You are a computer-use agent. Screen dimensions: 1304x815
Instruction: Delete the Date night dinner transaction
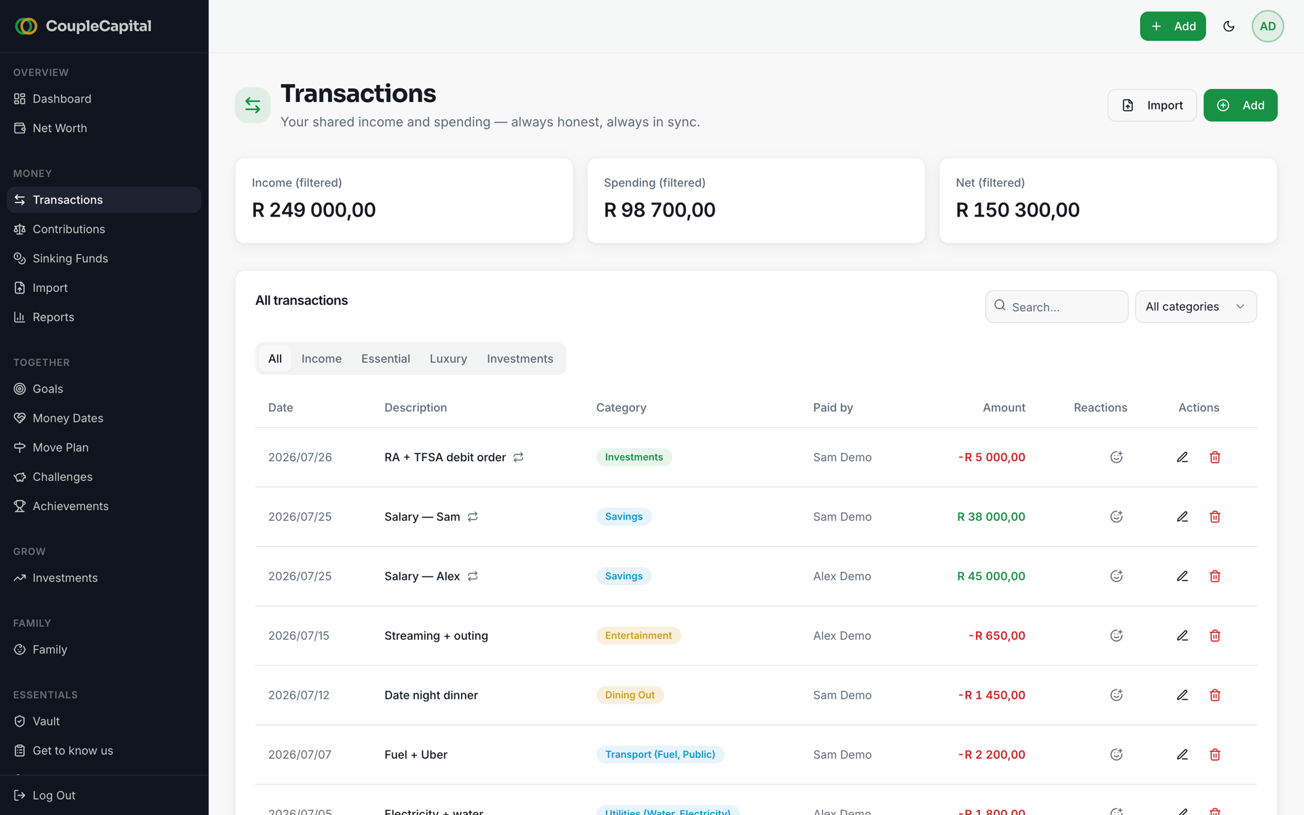click(1215, 695)
